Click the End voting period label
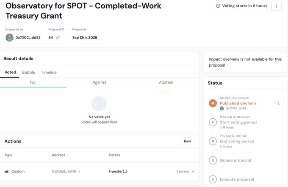This screenshot has width=288, height=187. (237, 141)
